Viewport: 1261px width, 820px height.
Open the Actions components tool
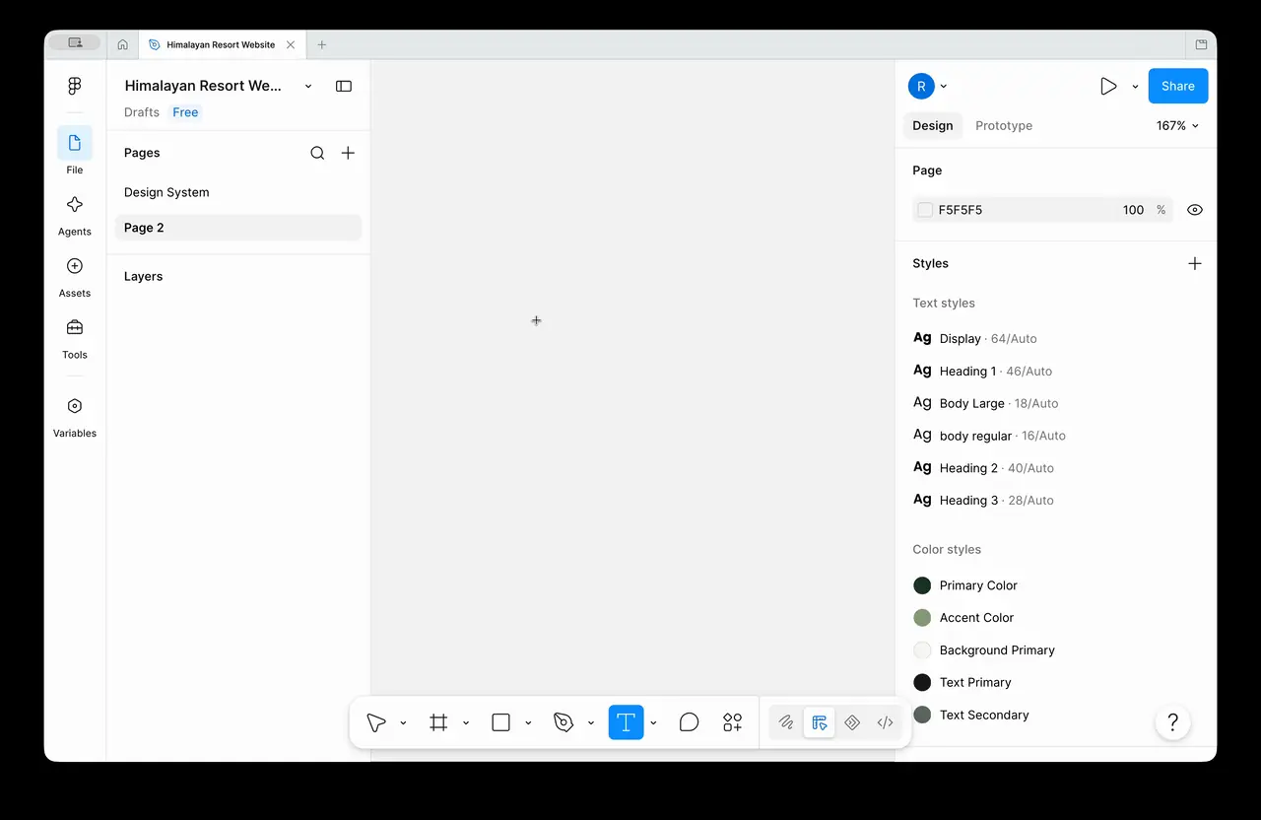pyautogui.click(x=732, y=722)
